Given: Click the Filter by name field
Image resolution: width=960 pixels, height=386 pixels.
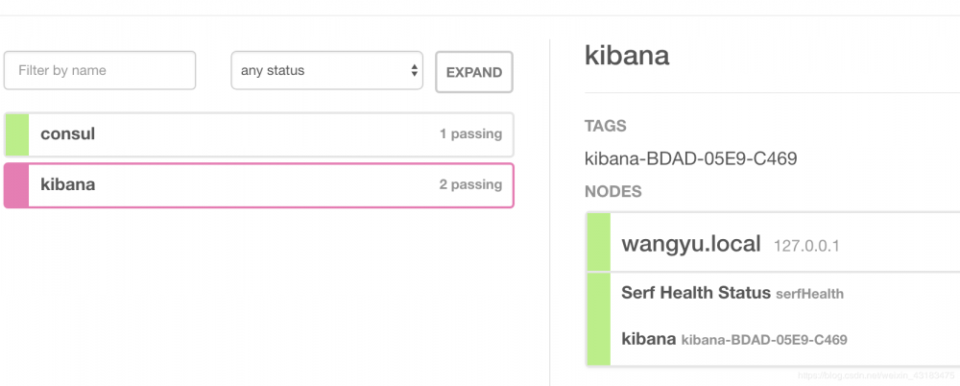Looking at the screenshot, I should click(100, 70).
